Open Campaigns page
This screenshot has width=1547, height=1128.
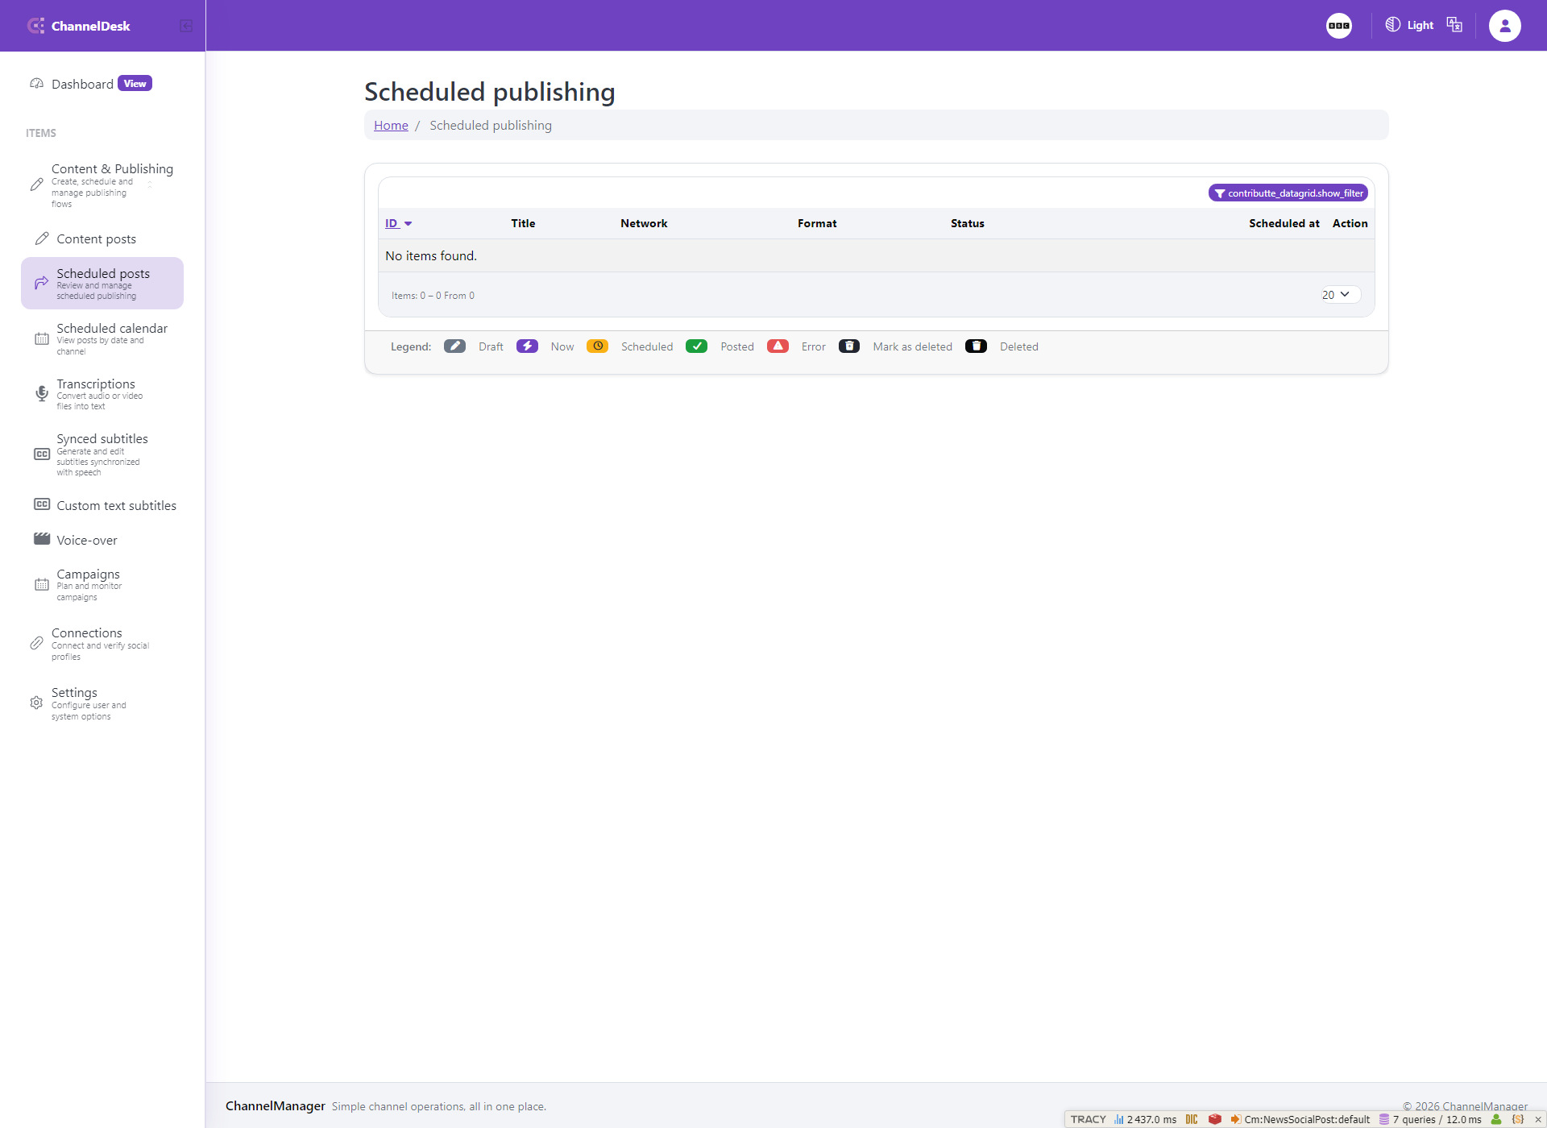click(102, 585)
